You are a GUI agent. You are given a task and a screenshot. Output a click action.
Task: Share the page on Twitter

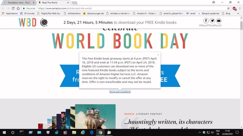coord(212,21)
